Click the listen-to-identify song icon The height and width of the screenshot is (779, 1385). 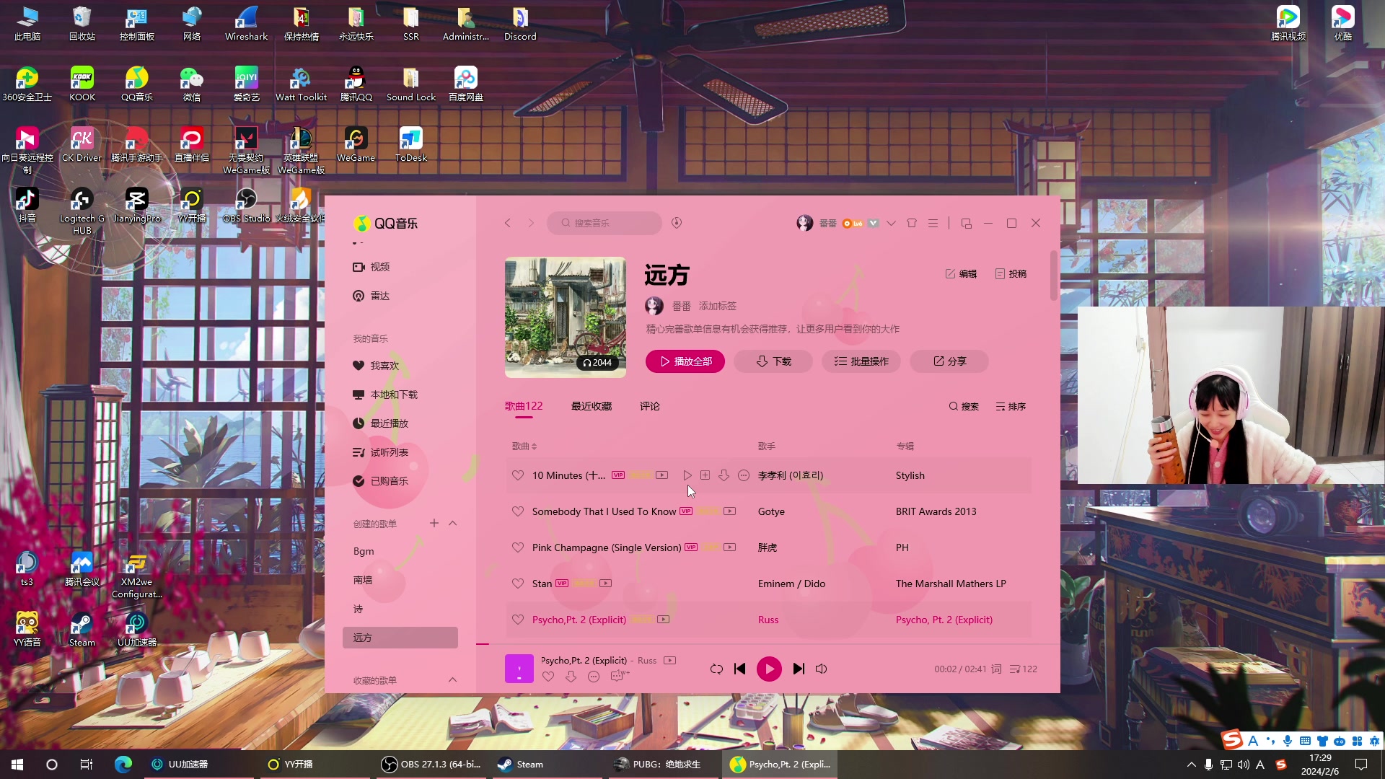pos(677,223)
